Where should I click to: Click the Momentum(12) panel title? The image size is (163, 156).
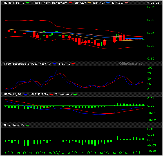14,125
